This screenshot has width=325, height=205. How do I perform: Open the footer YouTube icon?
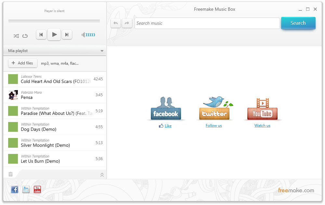(x=37, y=189)
